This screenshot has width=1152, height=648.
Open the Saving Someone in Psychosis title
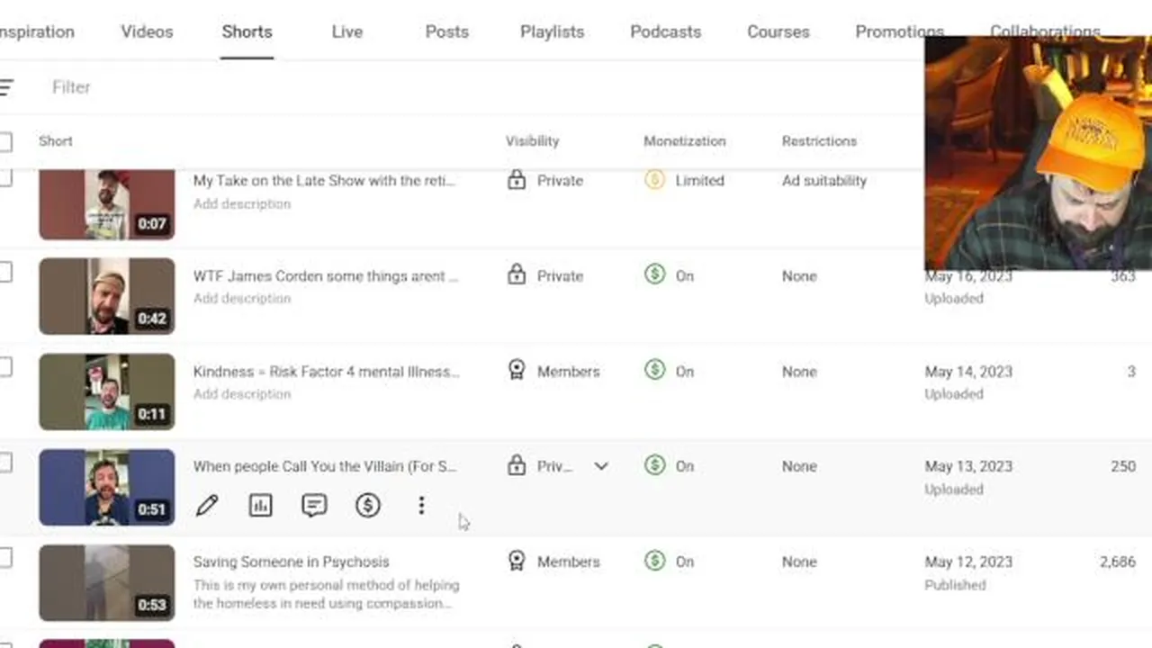[291, 562]
